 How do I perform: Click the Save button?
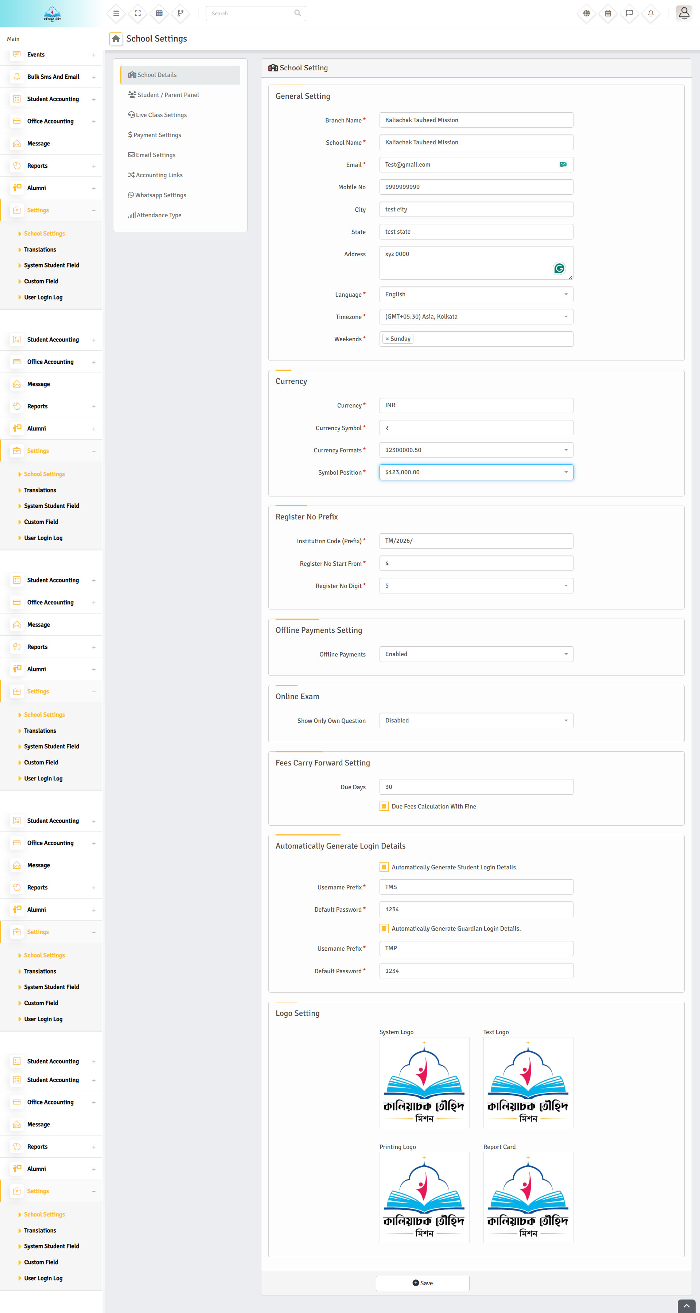[423, 1283]
